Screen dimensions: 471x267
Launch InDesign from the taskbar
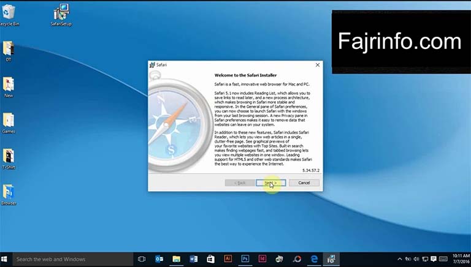point(262,259)
